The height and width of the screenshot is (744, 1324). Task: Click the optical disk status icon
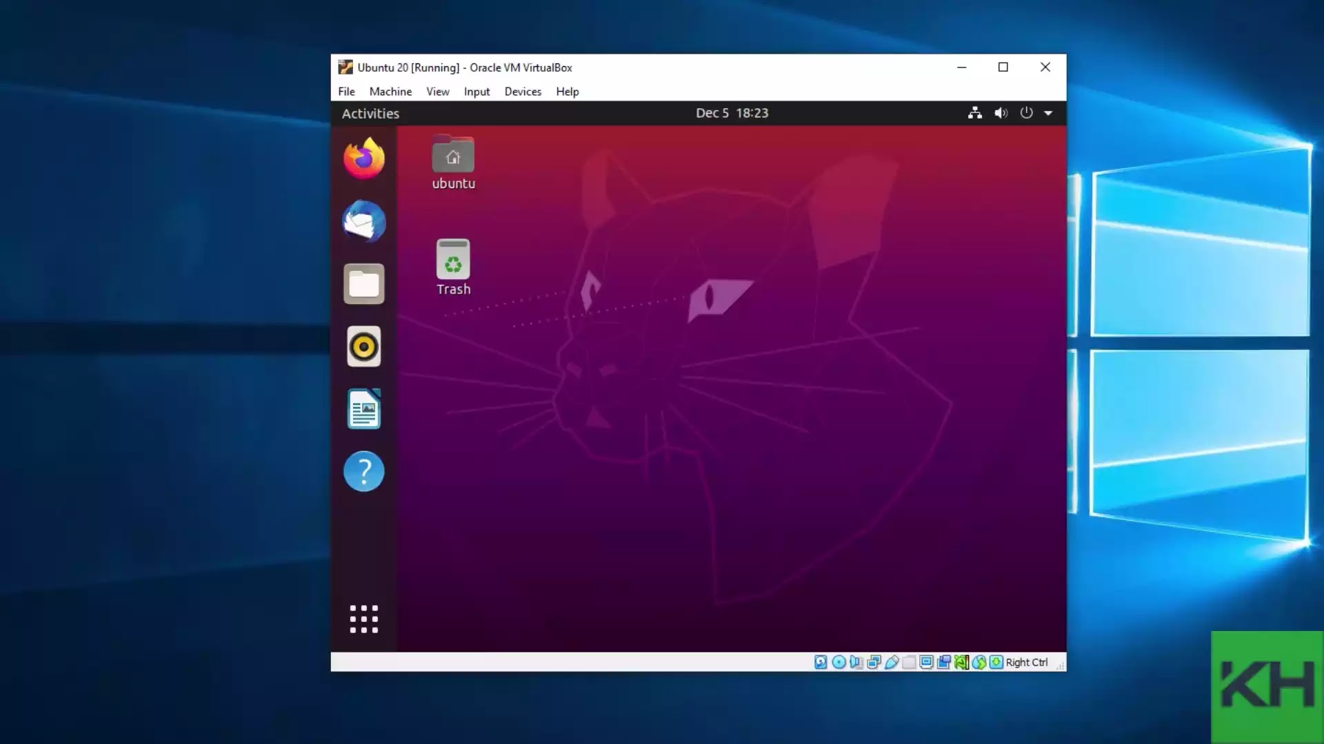839,662
